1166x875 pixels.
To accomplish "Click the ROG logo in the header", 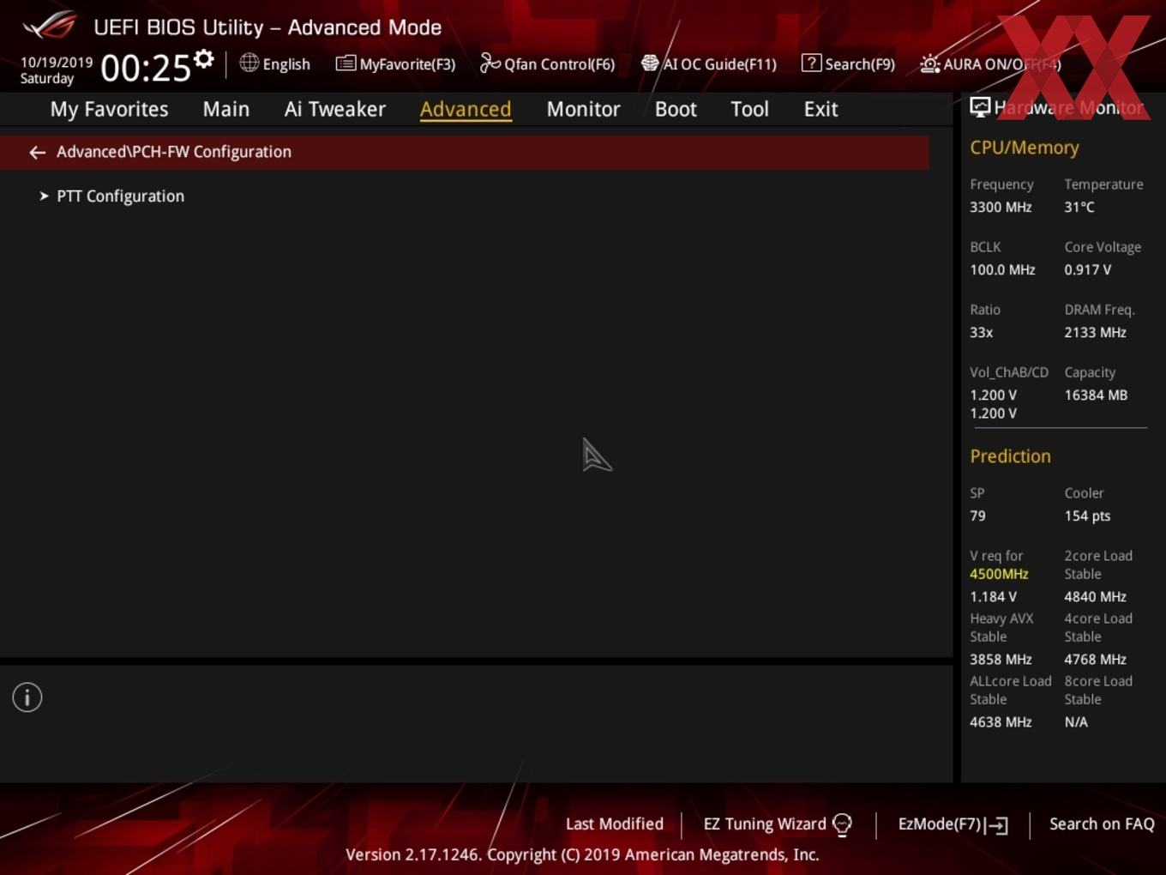I will (x=51, y=26).
